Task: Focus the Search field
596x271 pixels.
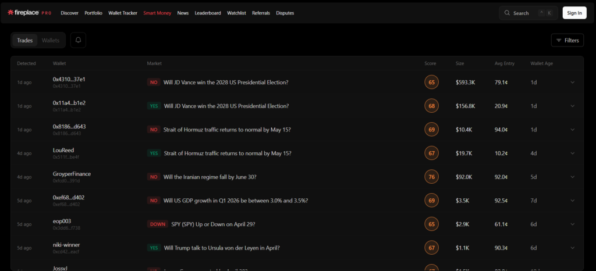Action: pos(528,13)
